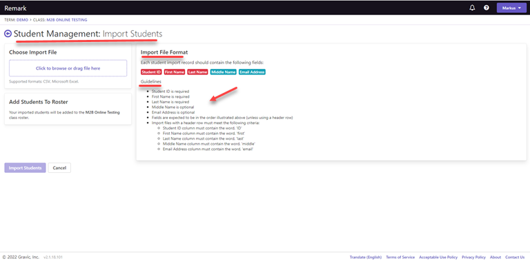Open Translate (English) footer link
530x261 pixels.
coord(366,258)
